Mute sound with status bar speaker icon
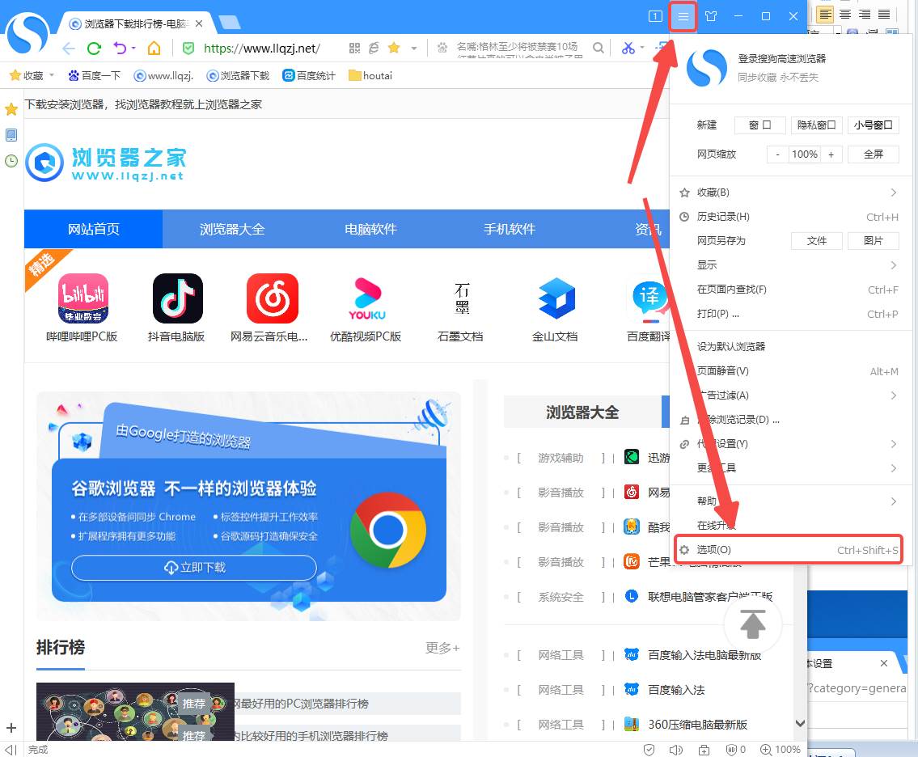 click(675, 750)
